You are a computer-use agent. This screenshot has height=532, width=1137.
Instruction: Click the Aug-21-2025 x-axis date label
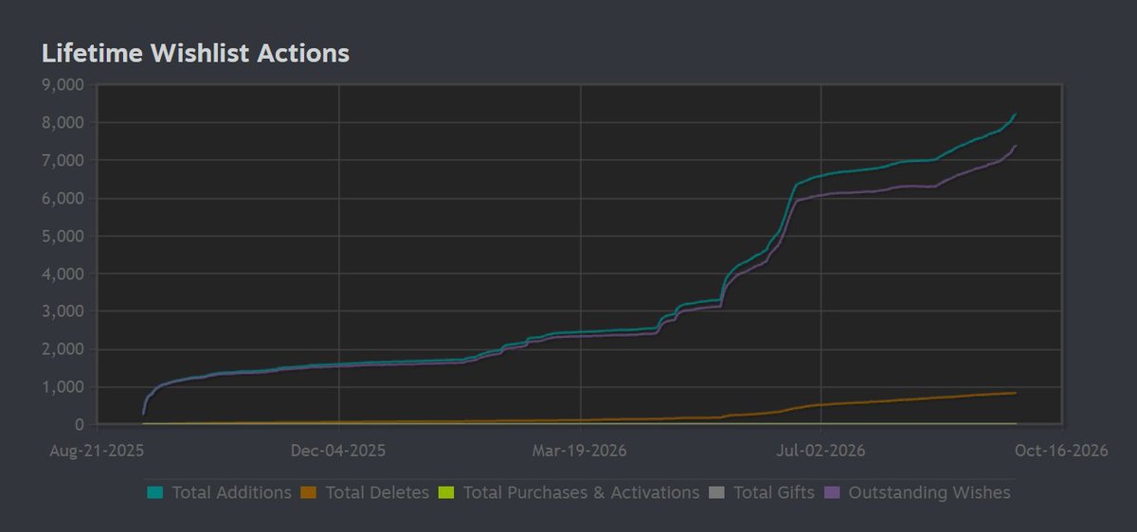click(x=99, y=451)
